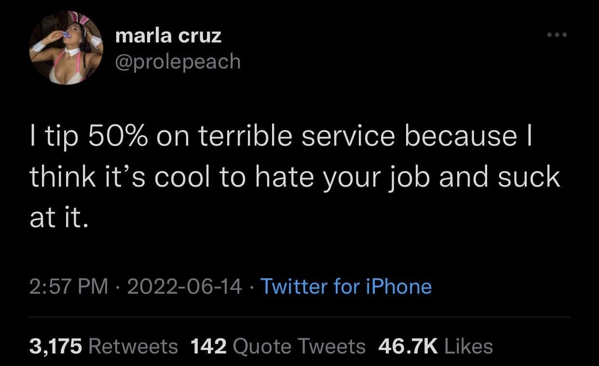Open the "Quote Tweets" label
Image resolution: width=599 pixels, height=366 pixels.
tap(299, 346)
